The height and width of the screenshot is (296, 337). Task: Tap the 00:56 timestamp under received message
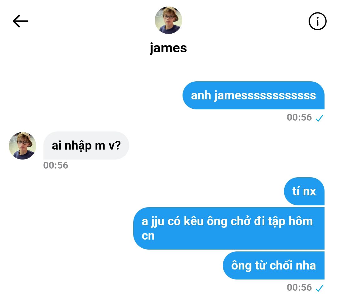(x=56, y=165)
